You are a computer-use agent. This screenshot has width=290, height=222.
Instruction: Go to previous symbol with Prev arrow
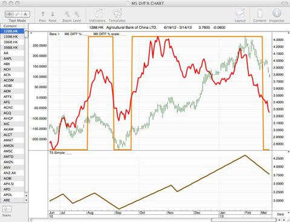43,14
